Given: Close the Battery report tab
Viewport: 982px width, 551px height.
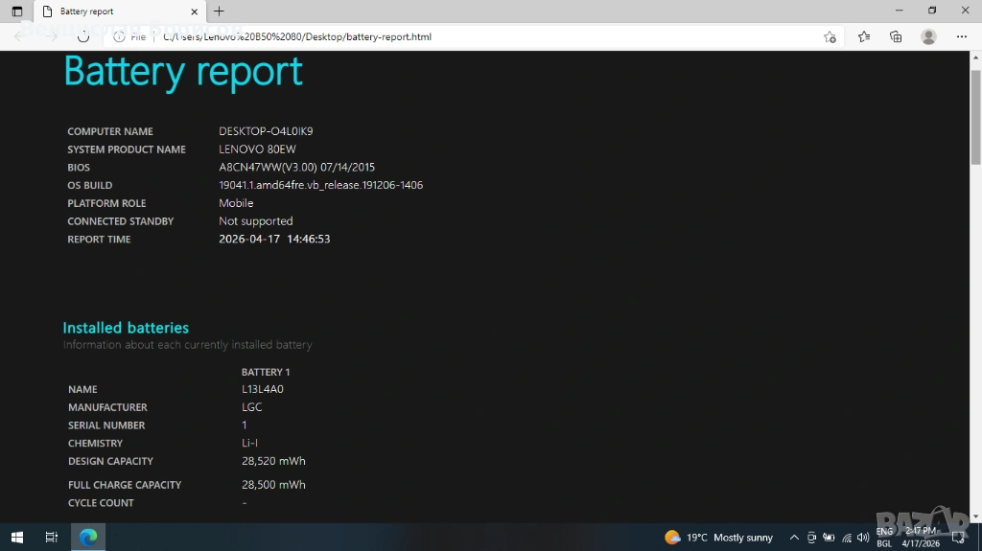Looking at the screenshot, I should click(x=195, y=11).
